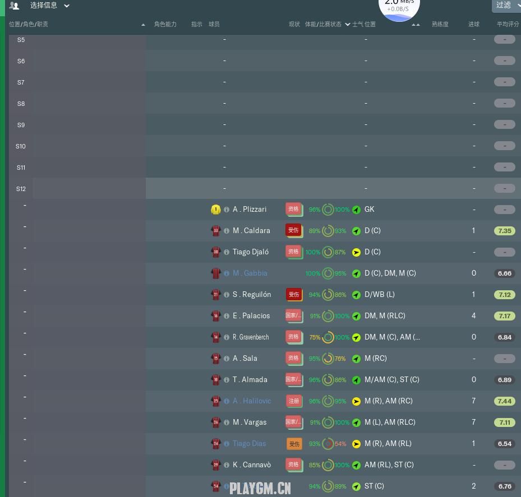Sort by 位置/角色/职责 column header
The image size is (521, 497).
click(29, 24)
